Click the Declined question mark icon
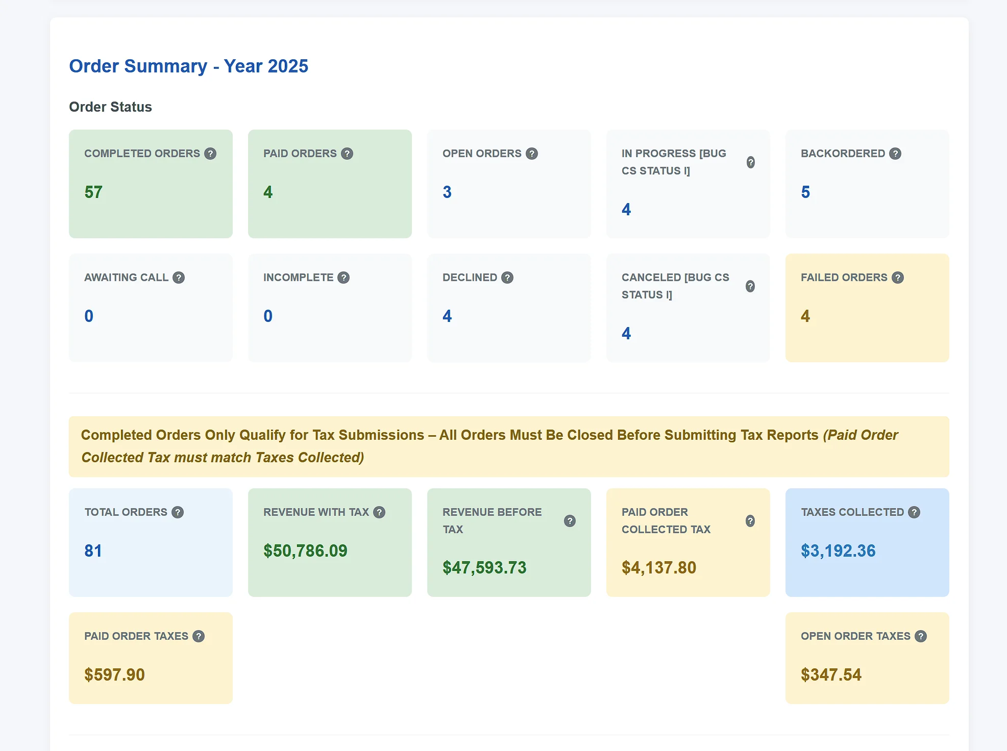Viewport: 1007px width, 751px height. (x=507, y=278)
